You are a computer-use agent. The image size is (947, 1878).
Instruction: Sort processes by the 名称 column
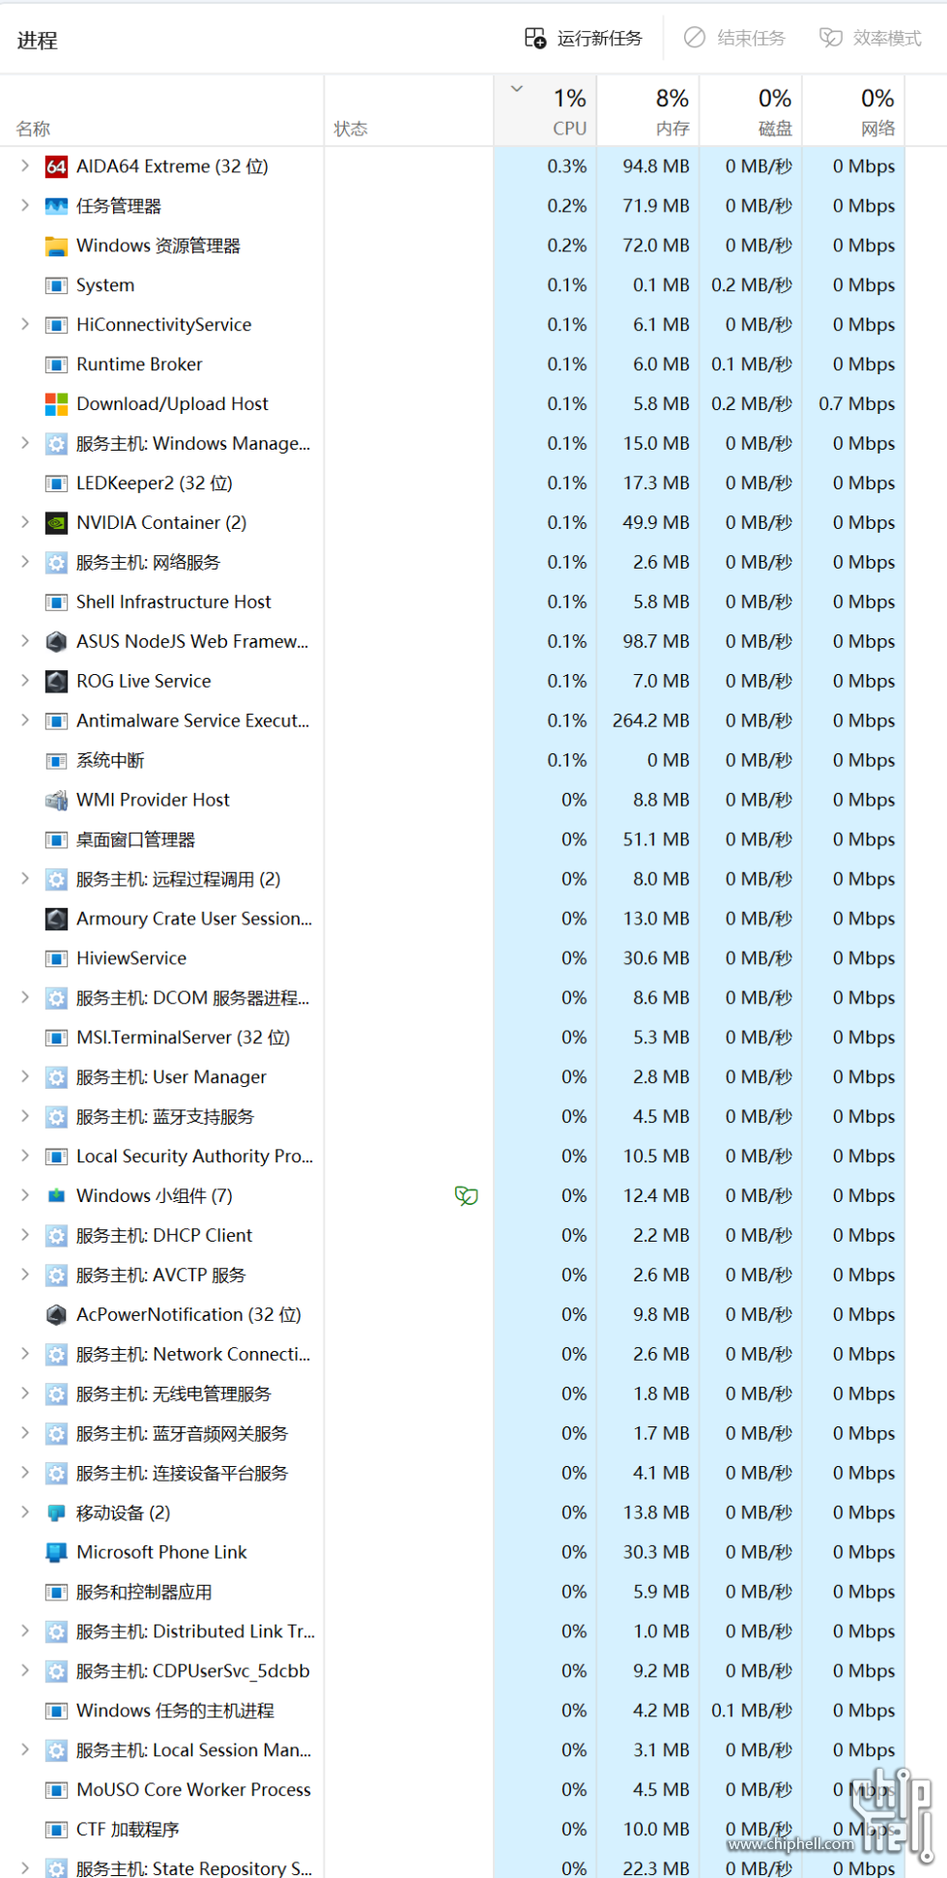[162, 111]
